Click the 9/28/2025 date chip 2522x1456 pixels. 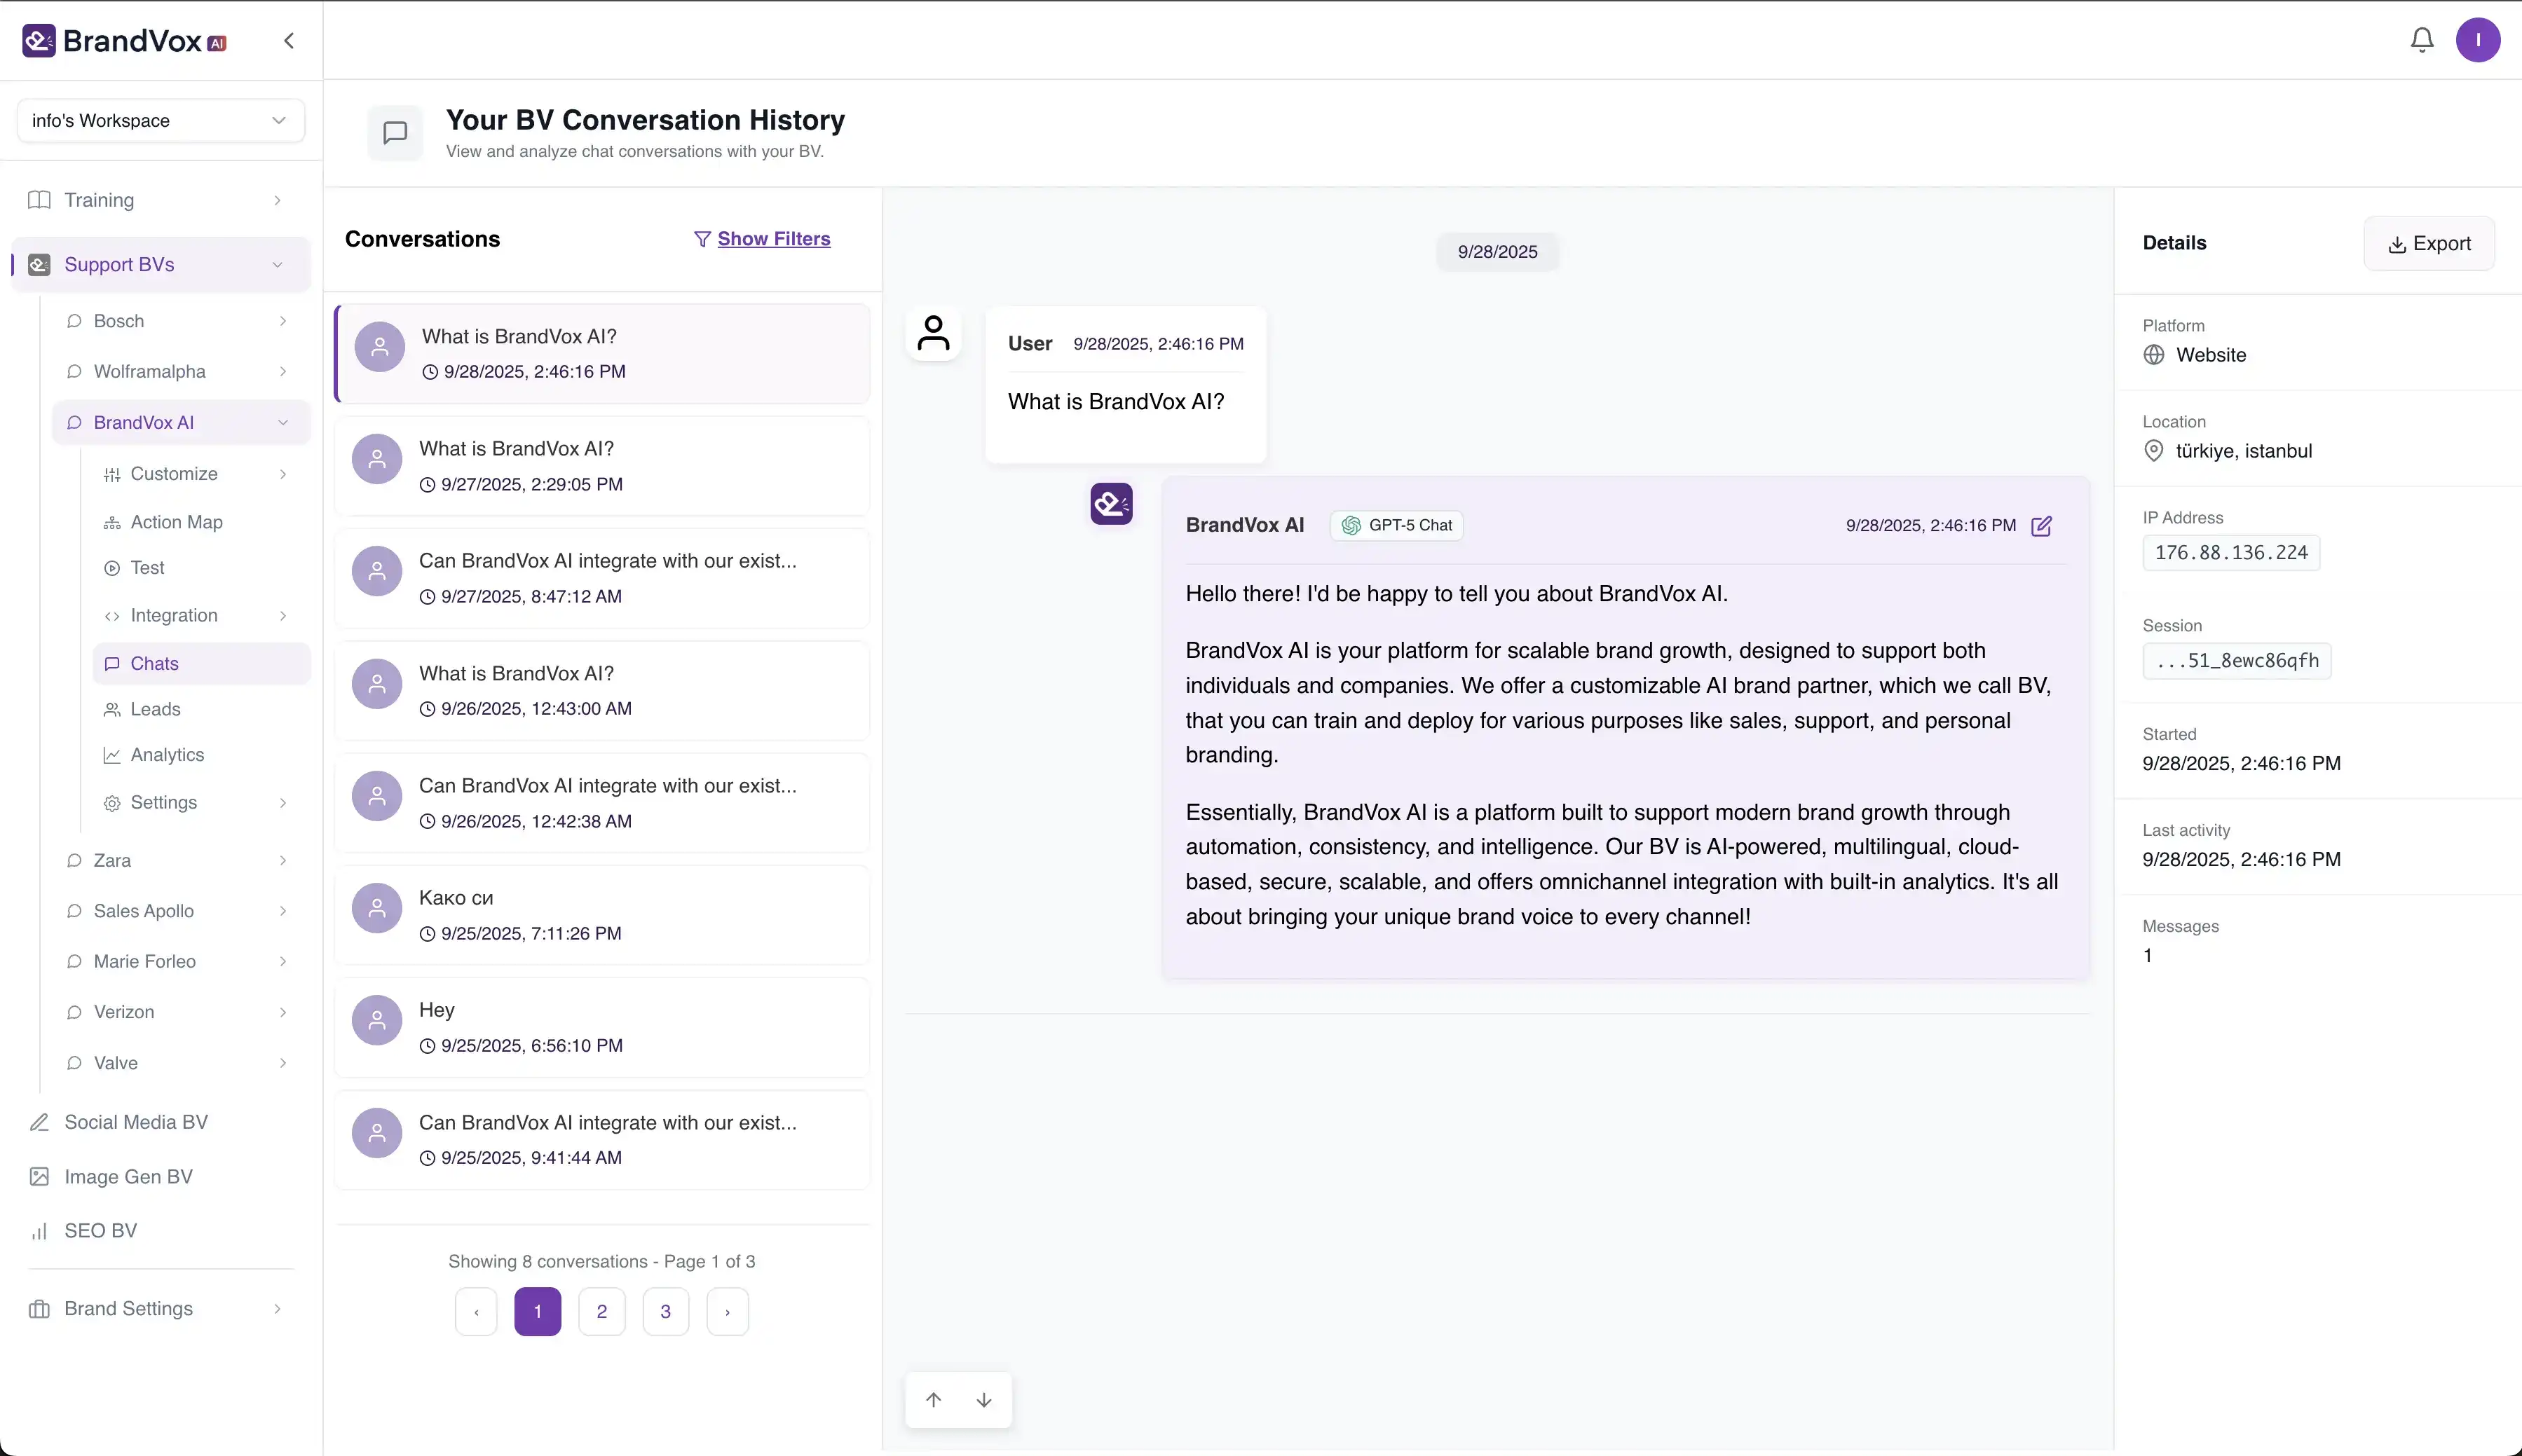coord(1497,252)
